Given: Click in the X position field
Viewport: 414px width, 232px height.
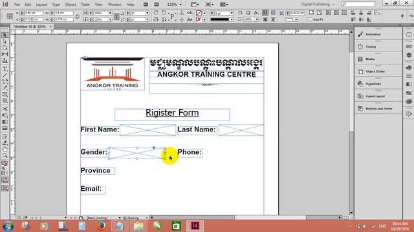Looking at the screenshot, I should 34,13.
